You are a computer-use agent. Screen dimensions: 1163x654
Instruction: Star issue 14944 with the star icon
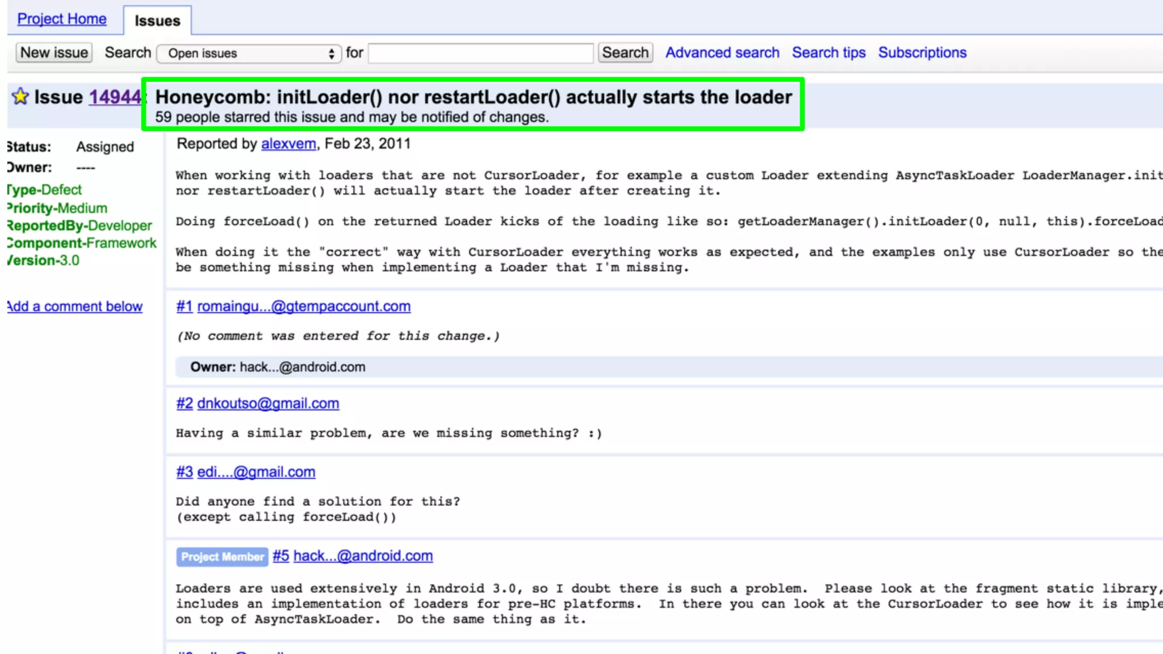(x=20, y=97)
